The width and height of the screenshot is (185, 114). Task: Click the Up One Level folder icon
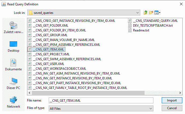pos(146,13)
